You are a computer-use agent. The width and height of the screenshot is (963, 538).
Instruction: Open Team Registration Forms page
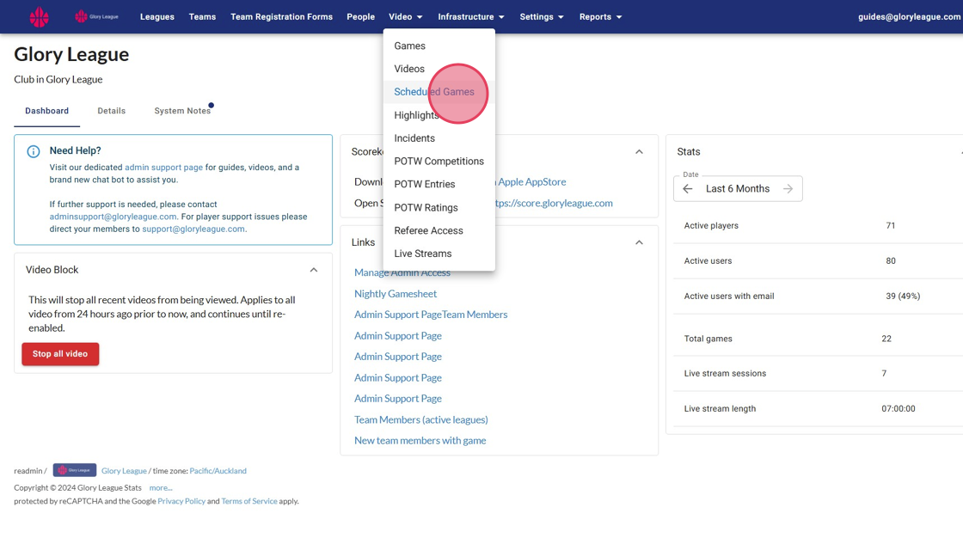pyautogui.click(x=281, y=16)
